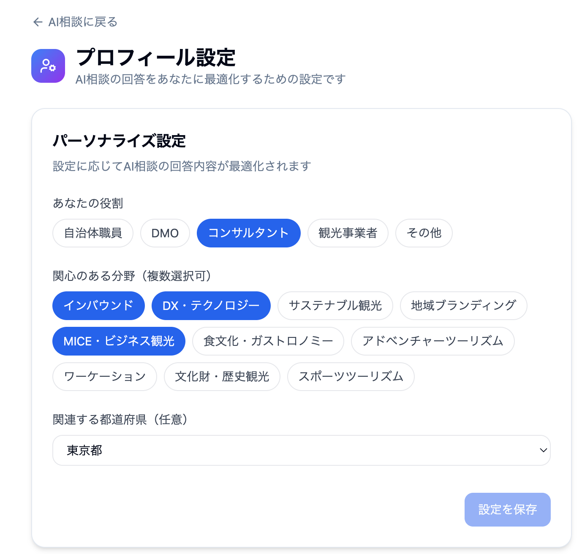This screenshot has height=554, width=582.
Task: Toggle the 地域ブランディング chip
Action: click(x=463, y=306)
